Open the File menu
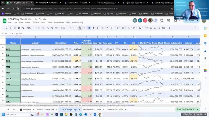Image resolution: width=209 pixels, height=117 pixels. point(10,22)
